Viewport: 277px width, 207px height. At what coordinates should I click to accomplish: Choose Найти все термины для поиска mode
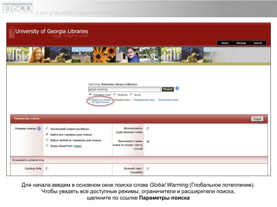click(x=47, y=134)
